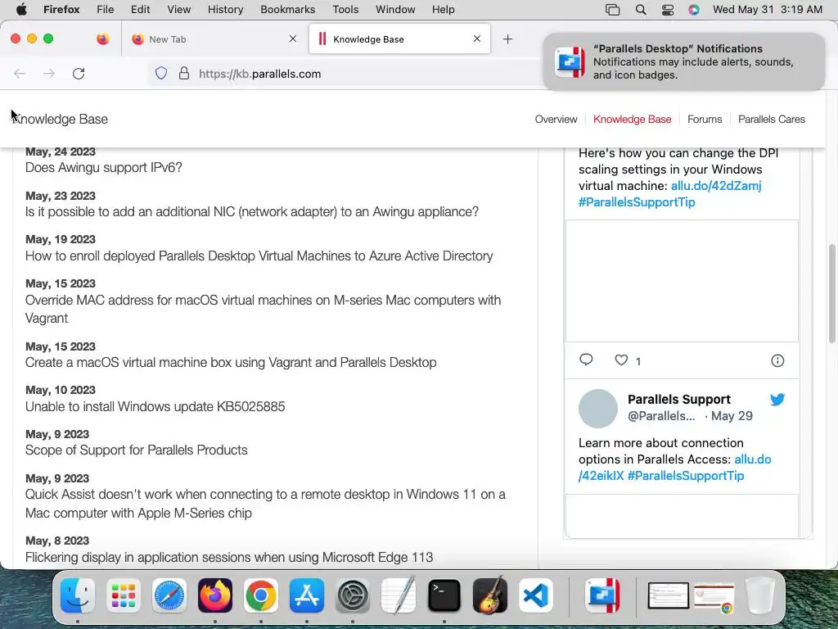The height and width of the screenshot is (629, 838).
Task: Open Flickering display Microsoft Edge 113 article
Action: [x=229, y=557]
